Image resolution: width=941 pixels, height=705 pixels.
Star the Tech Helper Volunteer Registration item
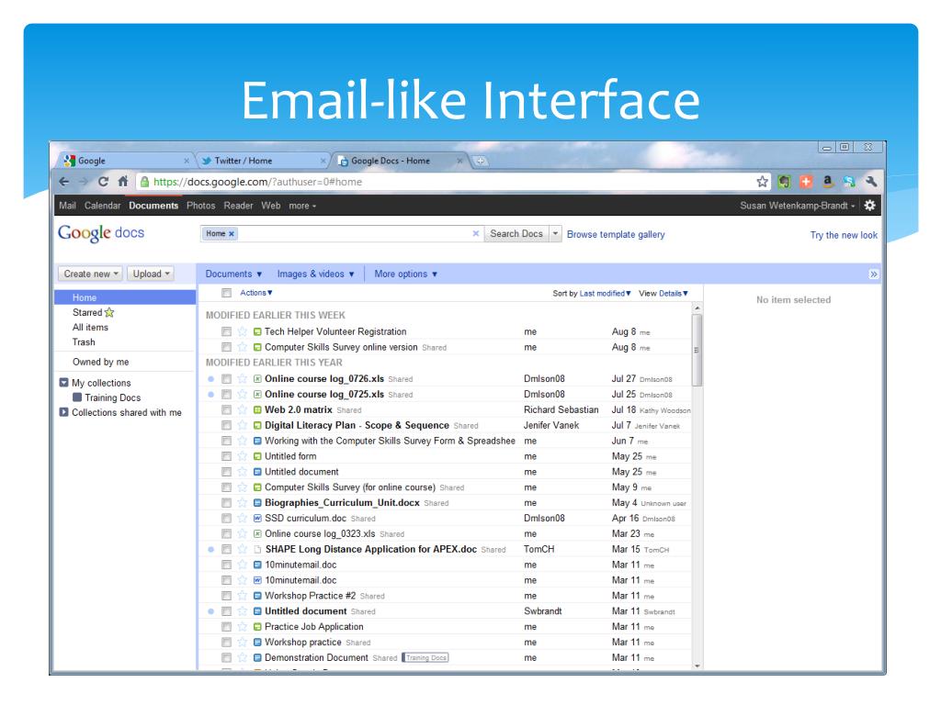(x=243, y=331)
